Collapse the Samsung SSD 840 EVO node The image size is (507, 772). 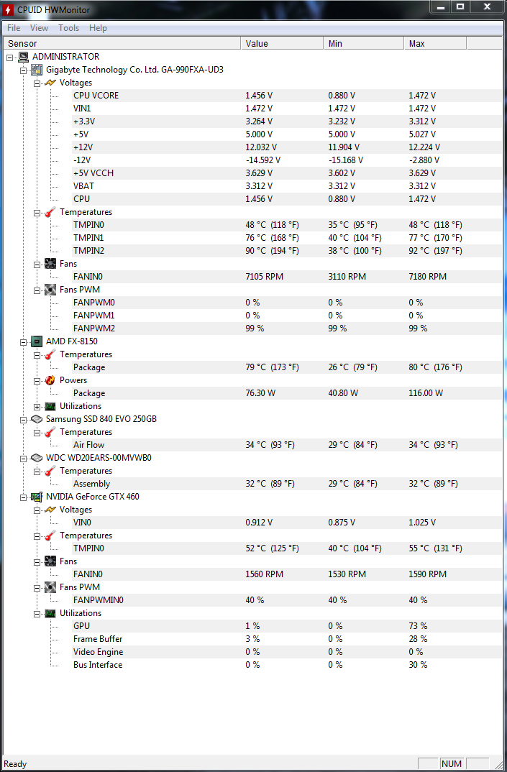(x=23, y=420)
